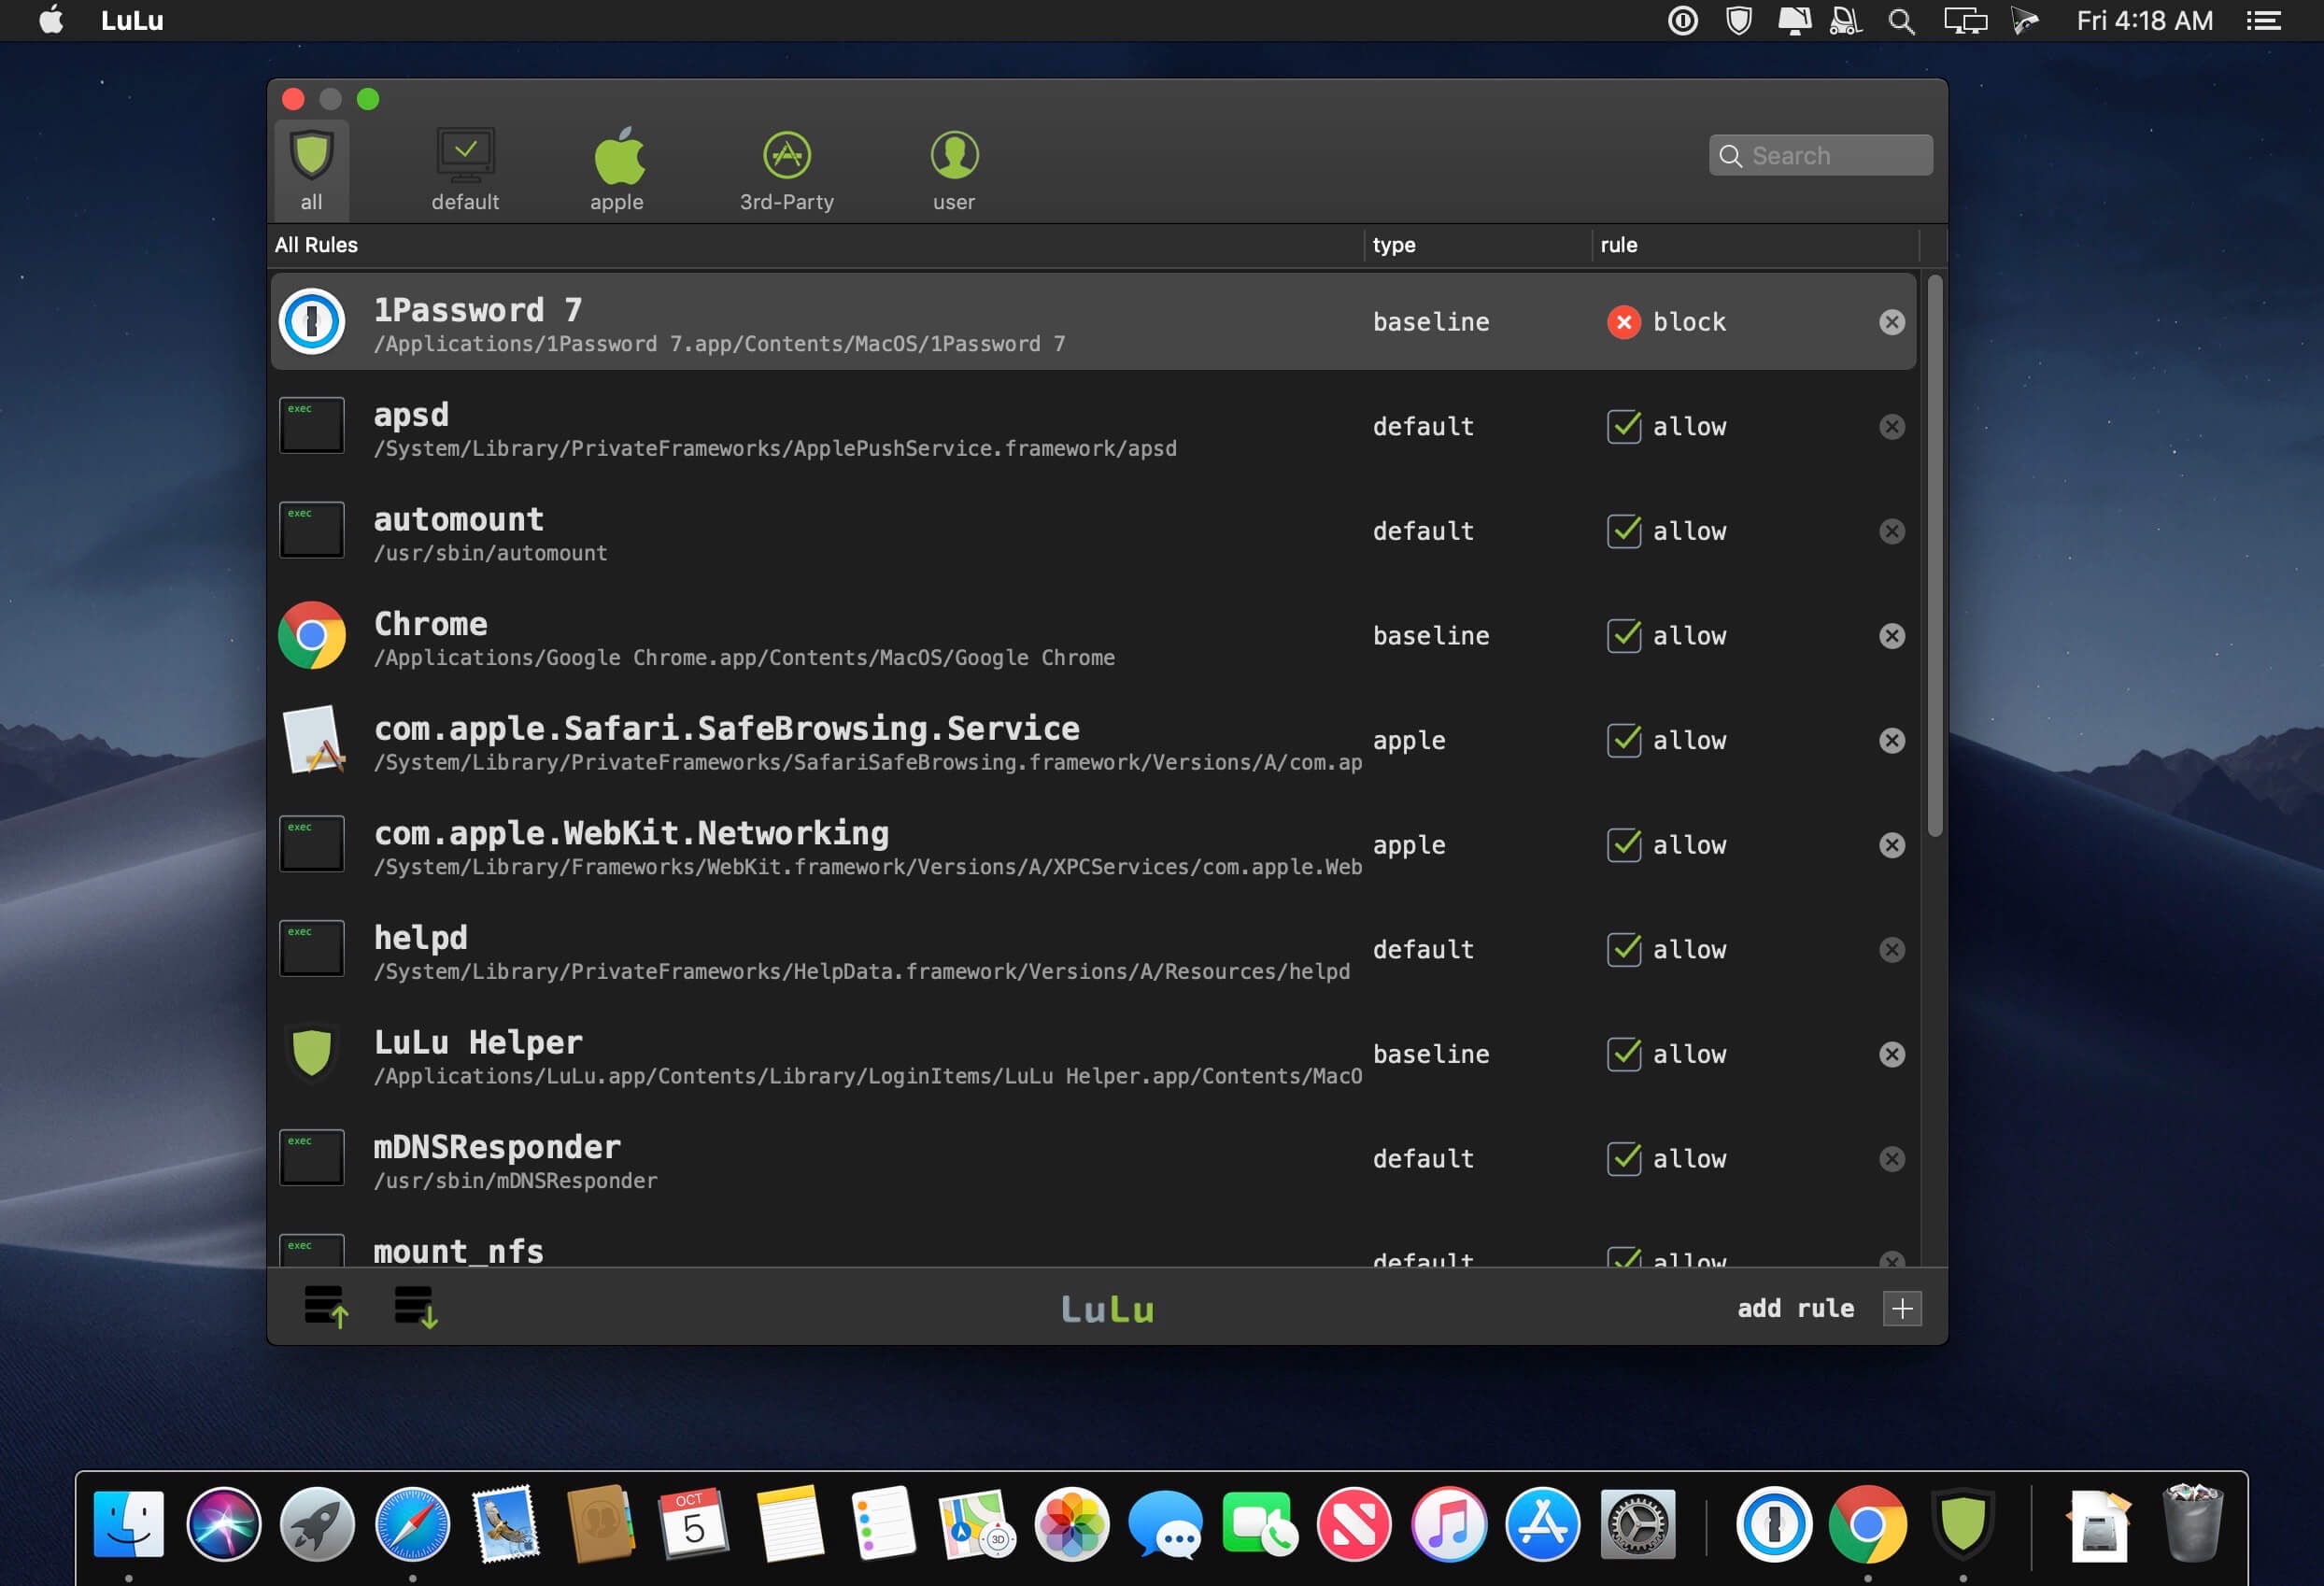Show 3rd-Party rules tab
Screen dimensions: 2324x1586
point(786,170)
